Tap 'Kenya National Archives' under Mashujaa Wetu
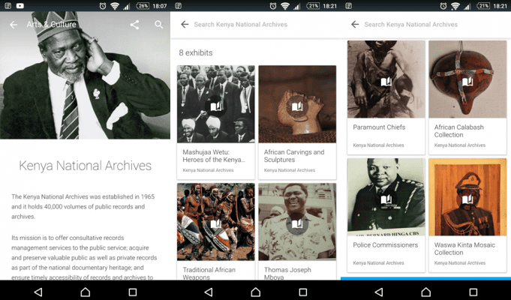 (208, 170)
